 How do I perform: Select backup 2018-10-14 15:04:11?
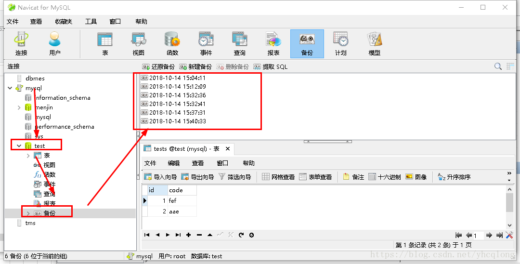pyautogui.click(x=173, y=78)
